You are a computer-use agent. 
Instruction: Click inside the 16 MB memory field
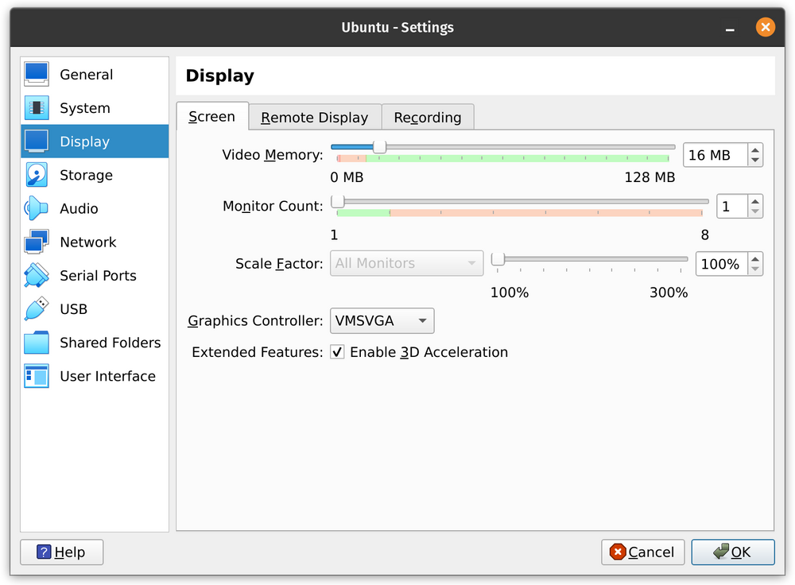pyautogui.click(x=712, y=154)
